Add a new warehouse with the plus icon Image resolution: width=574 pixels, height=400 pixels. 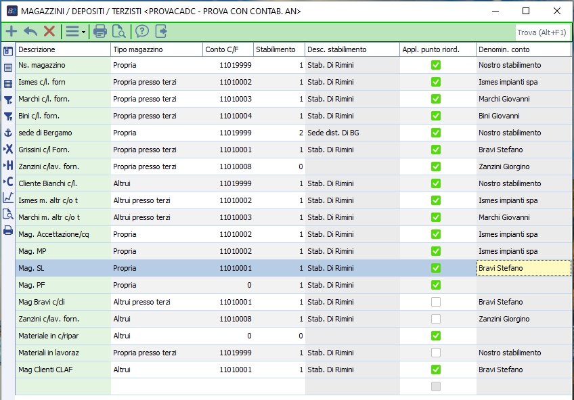tap(12, 32)
